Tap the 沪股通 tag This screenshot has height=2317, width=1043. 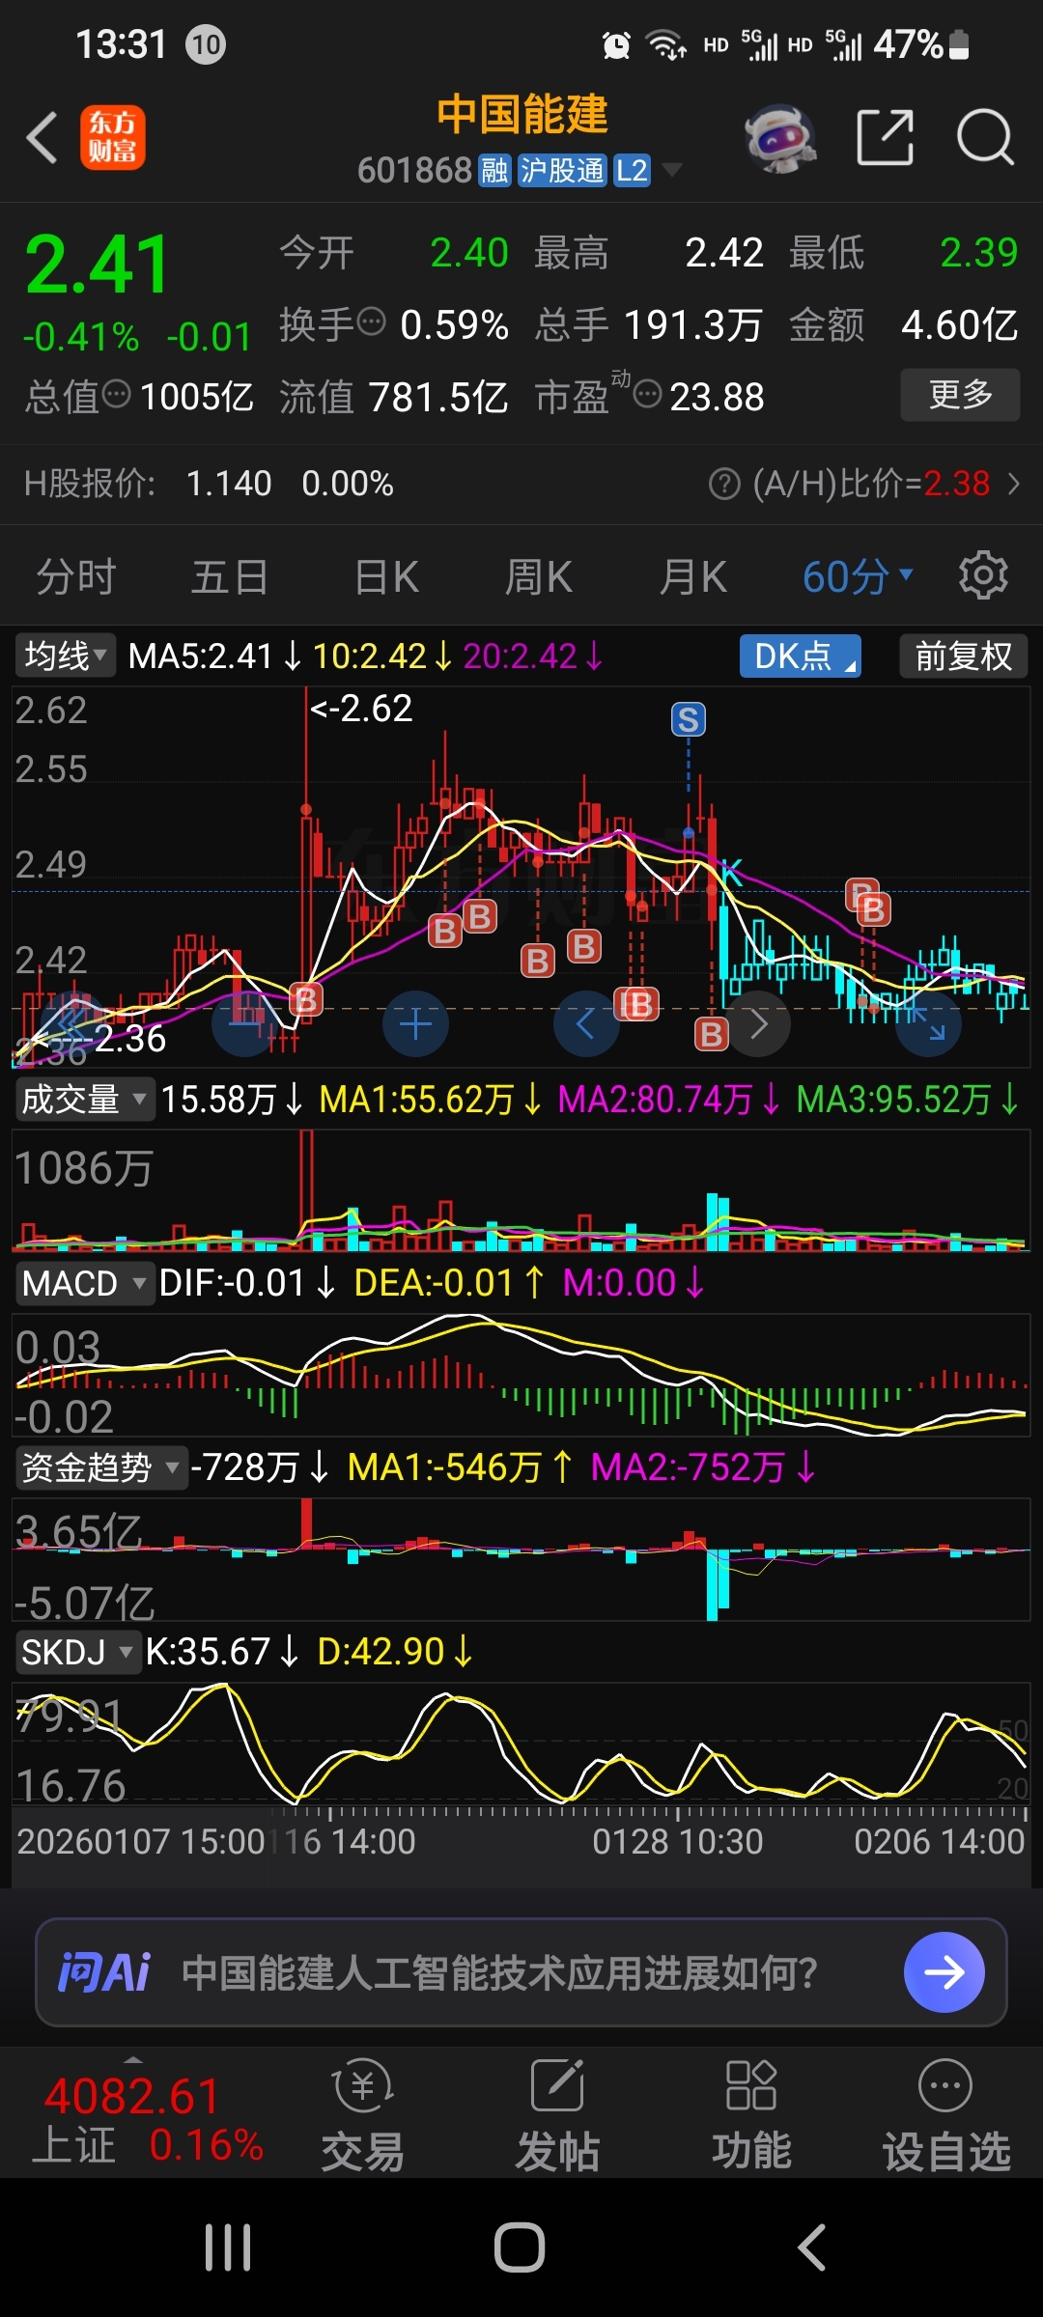click(x=562, y=171)
